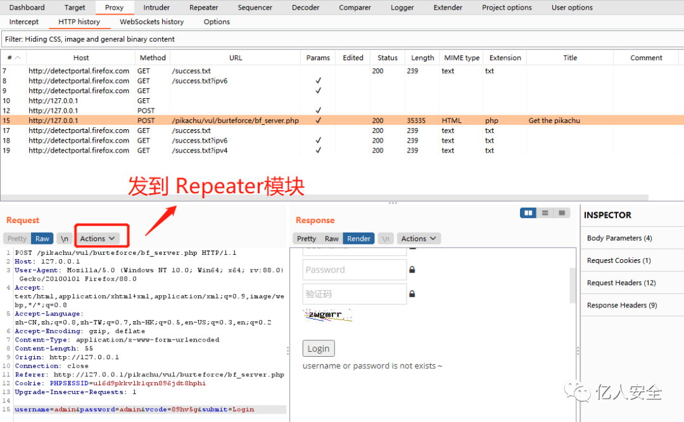
Task: Open the Response Actions dropdown
Action: (x=419, y=239)
